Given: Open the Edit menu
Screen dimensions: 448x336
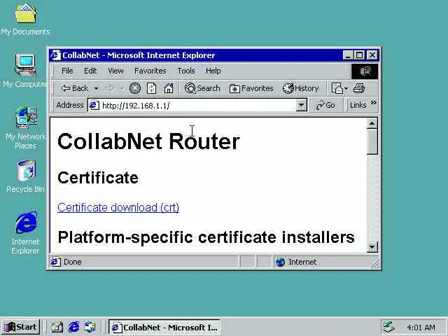Looking at the screenshot, I should coord(90,71).
